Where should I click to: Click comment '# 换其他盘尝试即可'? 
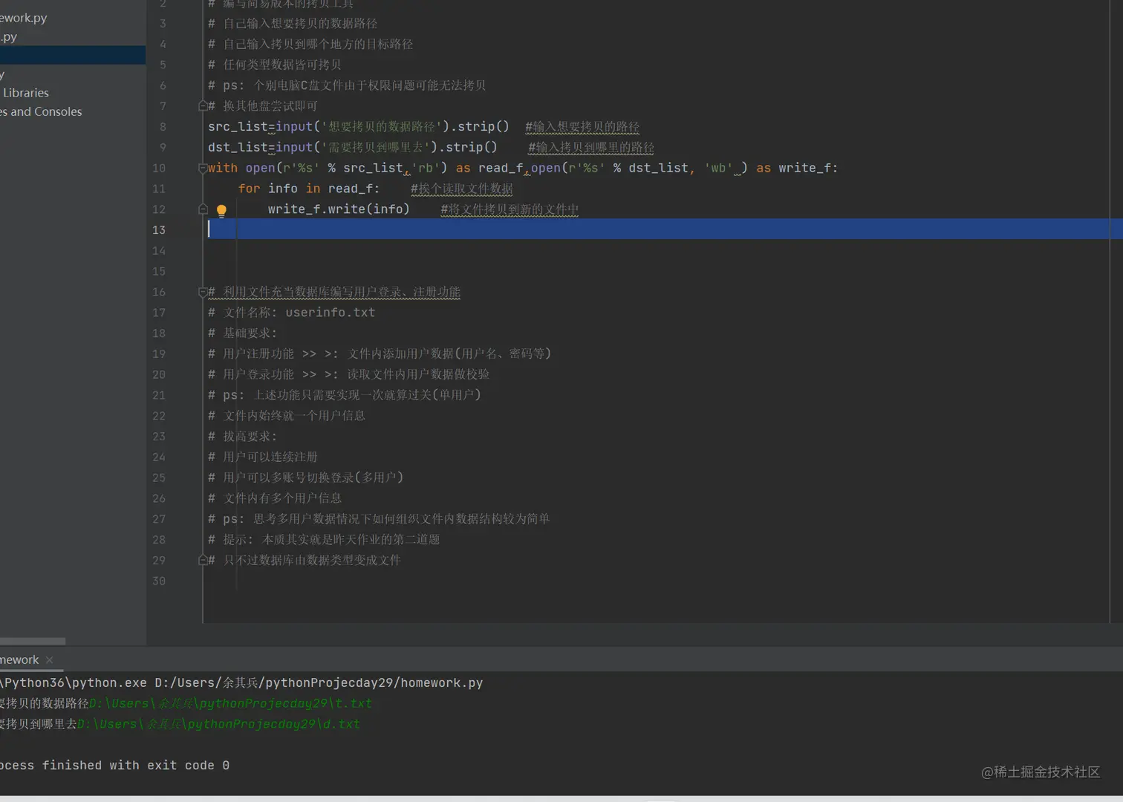(x=263, y=106)
